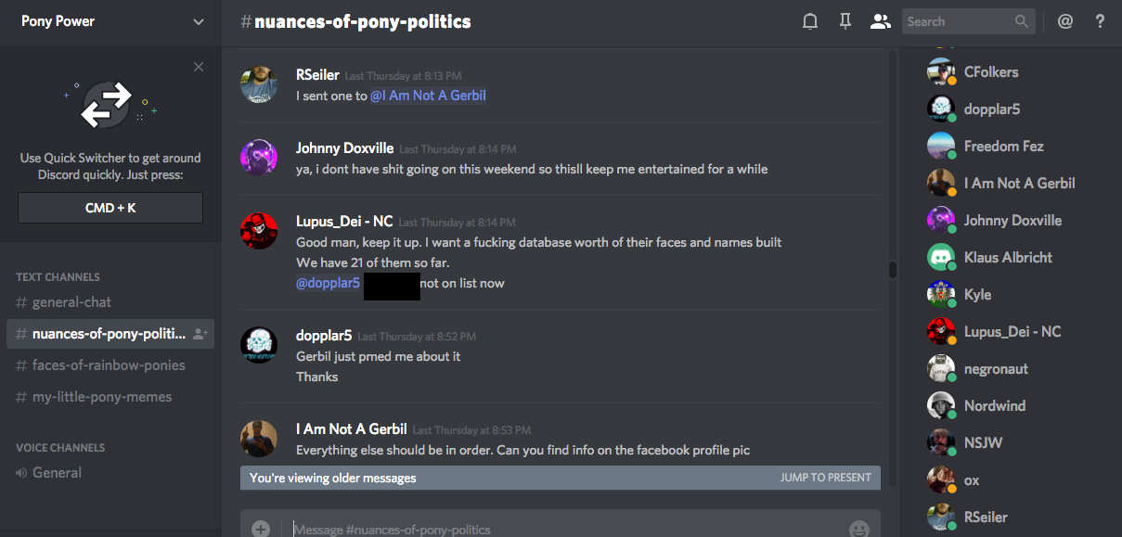
Task: Click the @dopplar5 mention link
Action: 328,283
